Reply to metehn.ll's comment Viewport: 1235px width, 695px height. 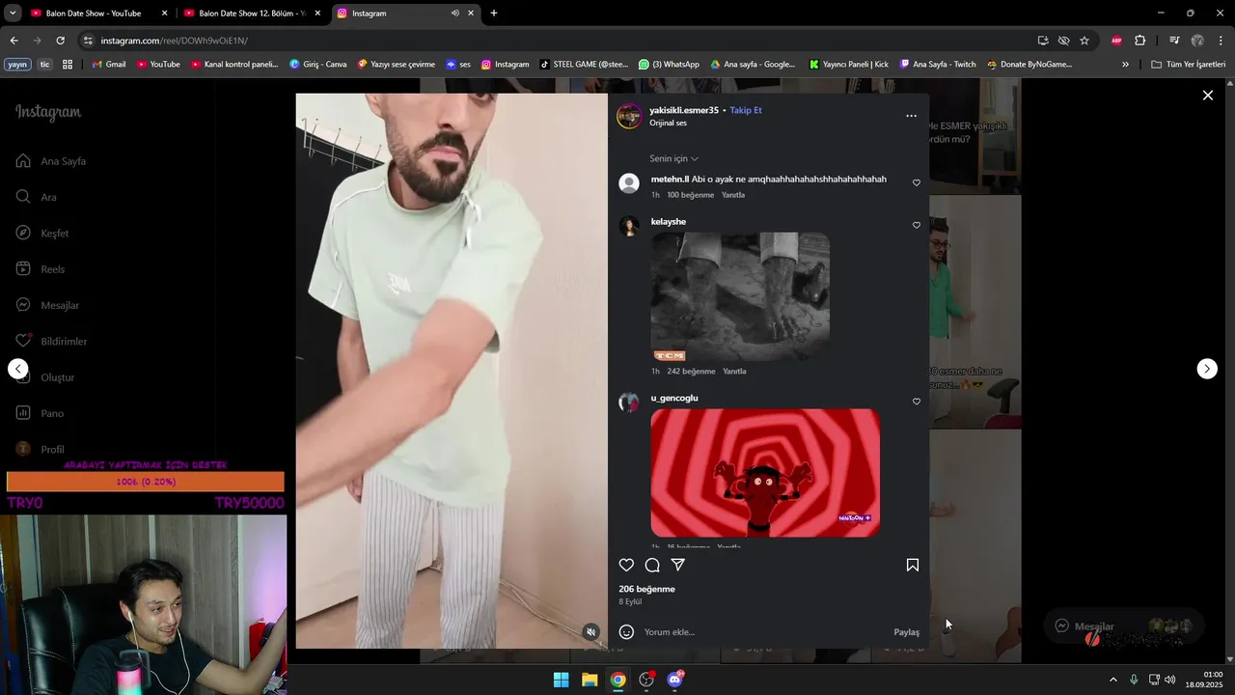click(x=733, y=195)
